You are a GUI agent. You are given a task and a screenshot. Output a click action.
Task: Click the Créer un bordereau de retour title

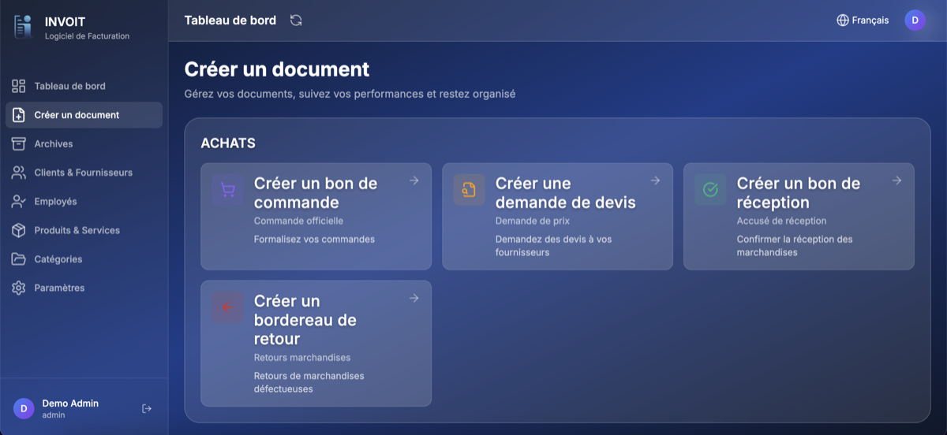click(x=305, y=320)
